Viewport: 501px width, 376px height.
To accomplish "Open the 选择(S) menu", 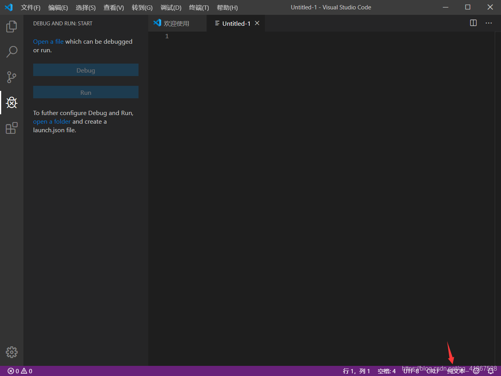I will 85,7.
